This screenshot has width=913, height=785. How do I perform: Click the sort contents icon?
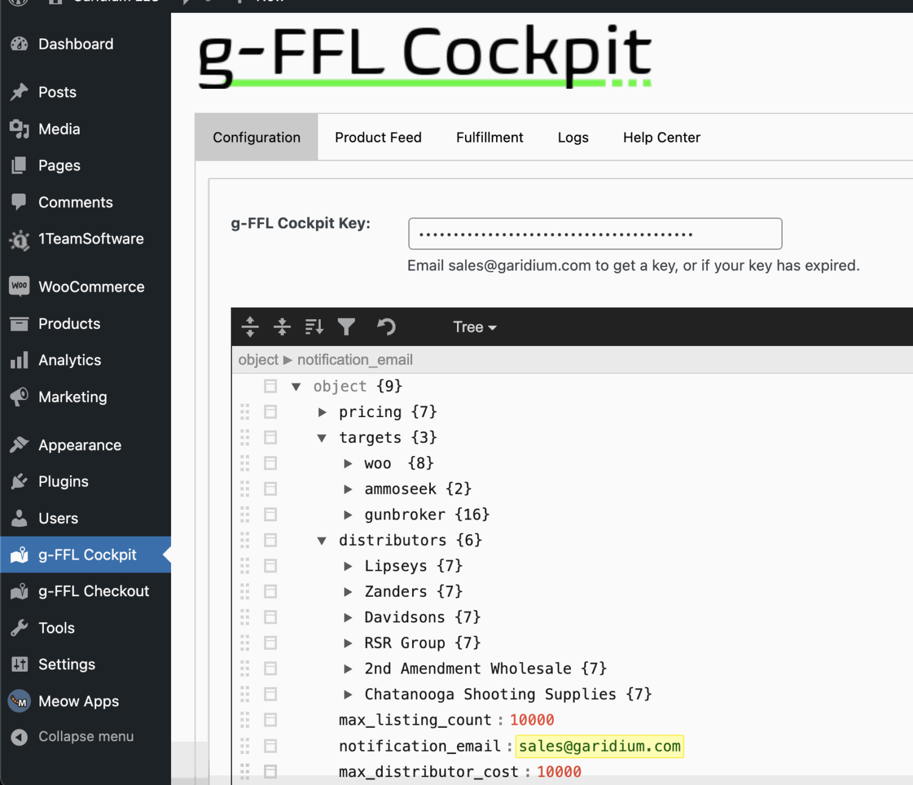pyautogui.click(x=314, y=327)
